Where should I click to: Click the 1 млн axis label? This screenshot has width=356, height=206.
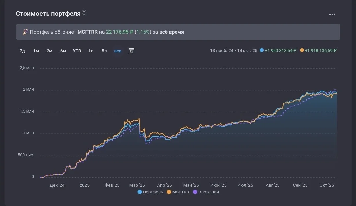28,133
